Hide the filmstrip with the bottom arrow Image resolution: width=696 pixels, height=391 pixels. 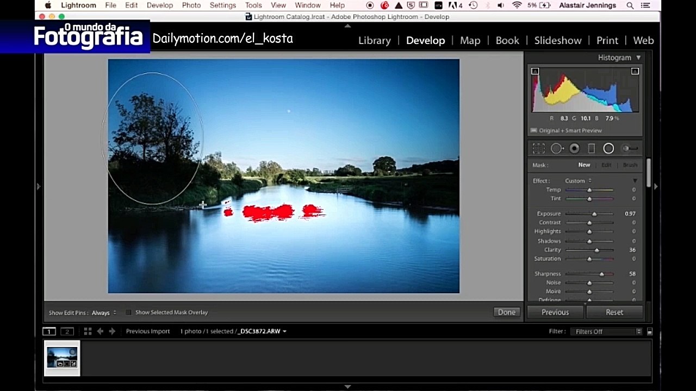click(347, 387)
